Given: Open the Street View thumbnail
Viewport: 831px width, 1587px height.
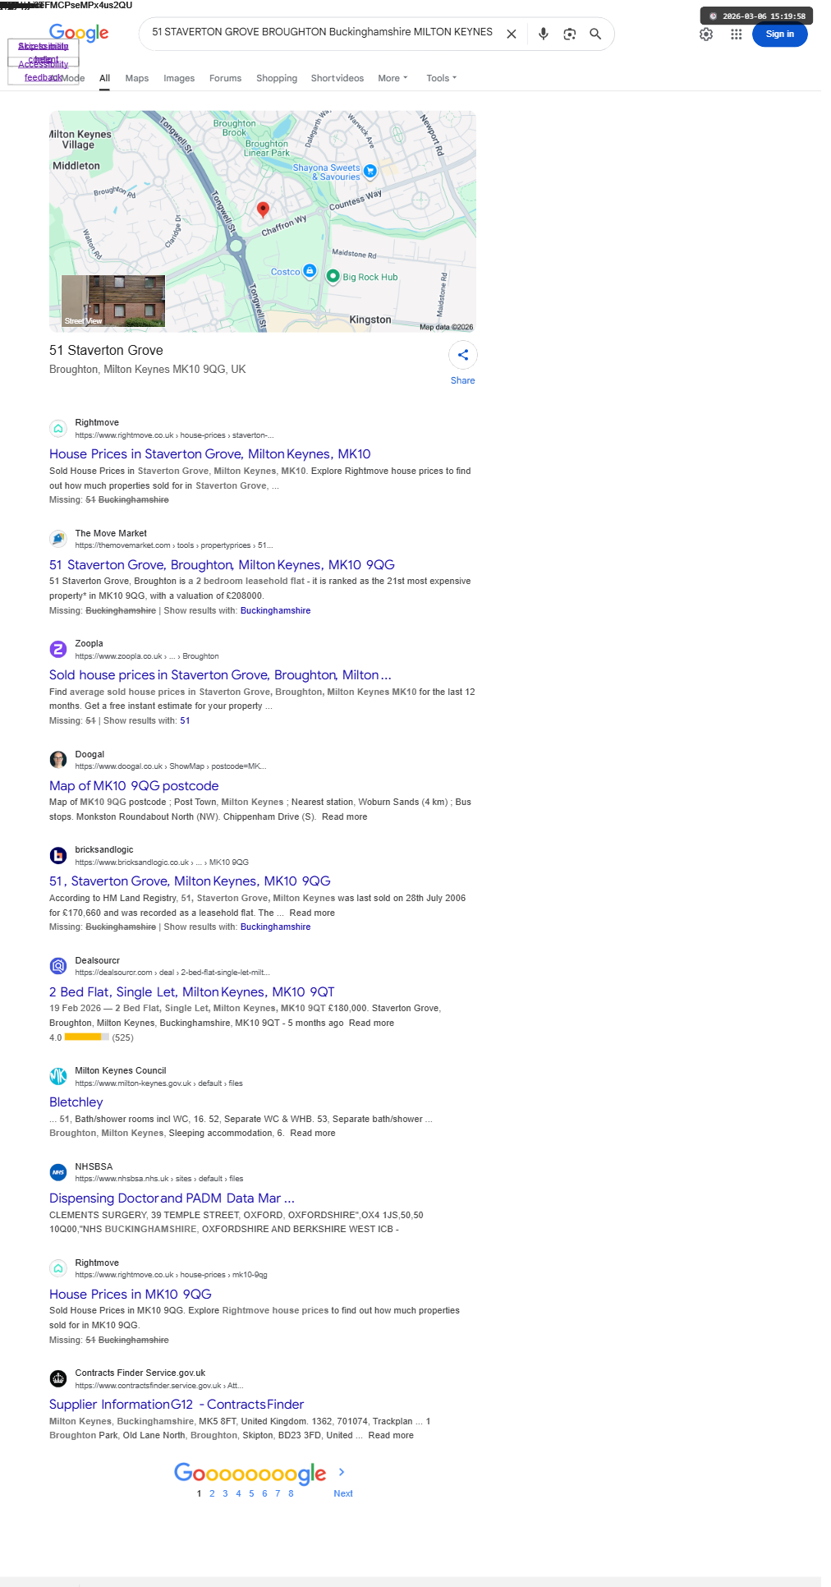Looking at the screenshot, I should (x=113, y=301).
